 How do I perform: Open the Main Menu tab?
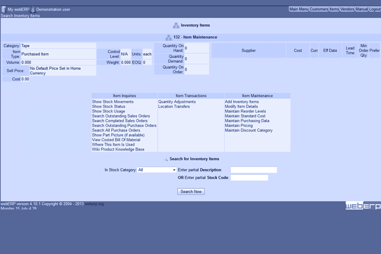tap(298, 10)
